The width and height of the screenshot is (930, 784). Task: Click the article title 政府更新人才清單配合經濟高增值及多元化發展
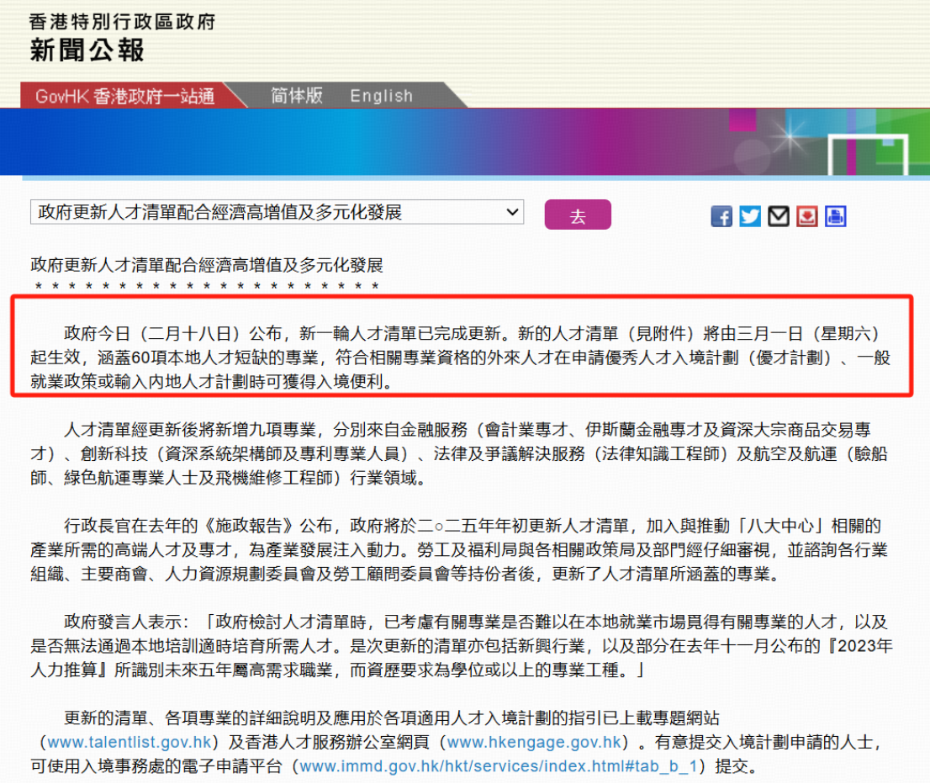pos(207,265)
